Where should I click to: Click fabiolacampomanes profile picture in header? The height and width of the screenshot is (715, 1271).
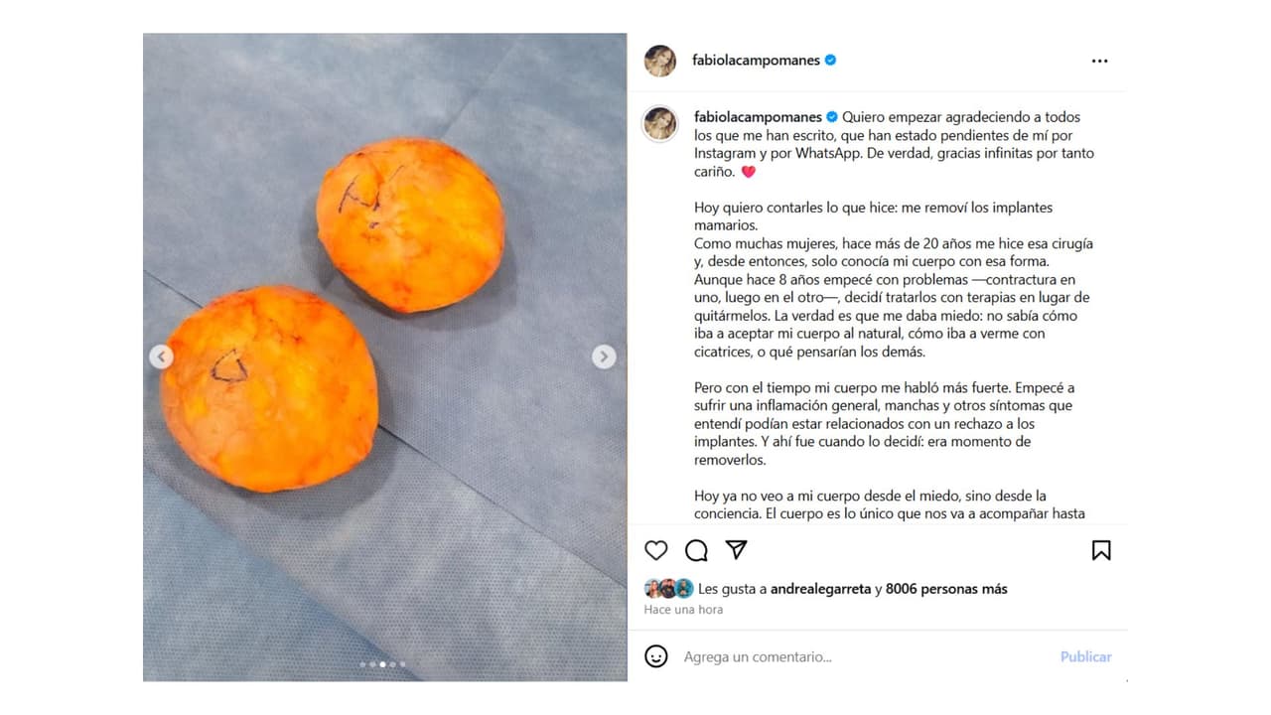pyautogui.click(x=660, y=61)
